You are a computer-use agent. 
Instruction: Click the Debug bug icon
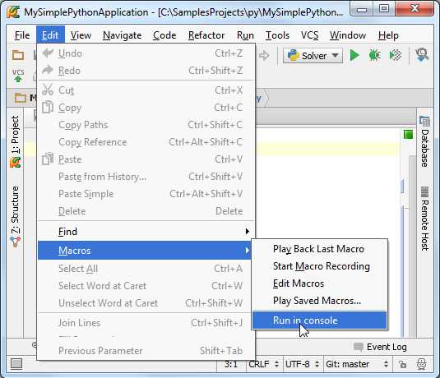coord(375,55)
